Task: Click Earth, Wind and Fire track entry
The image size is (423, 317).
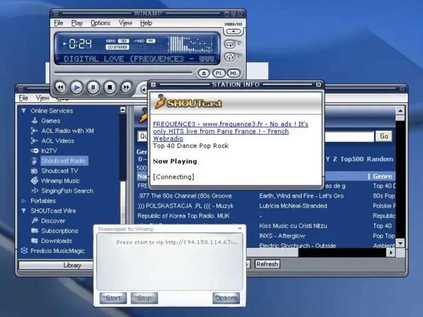Action: click(x=301, y=196)
